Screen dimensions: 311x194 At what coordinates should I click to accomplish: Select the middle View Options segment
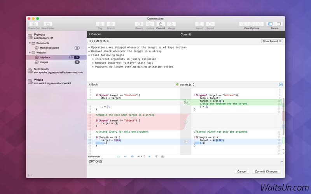[251, 24]
